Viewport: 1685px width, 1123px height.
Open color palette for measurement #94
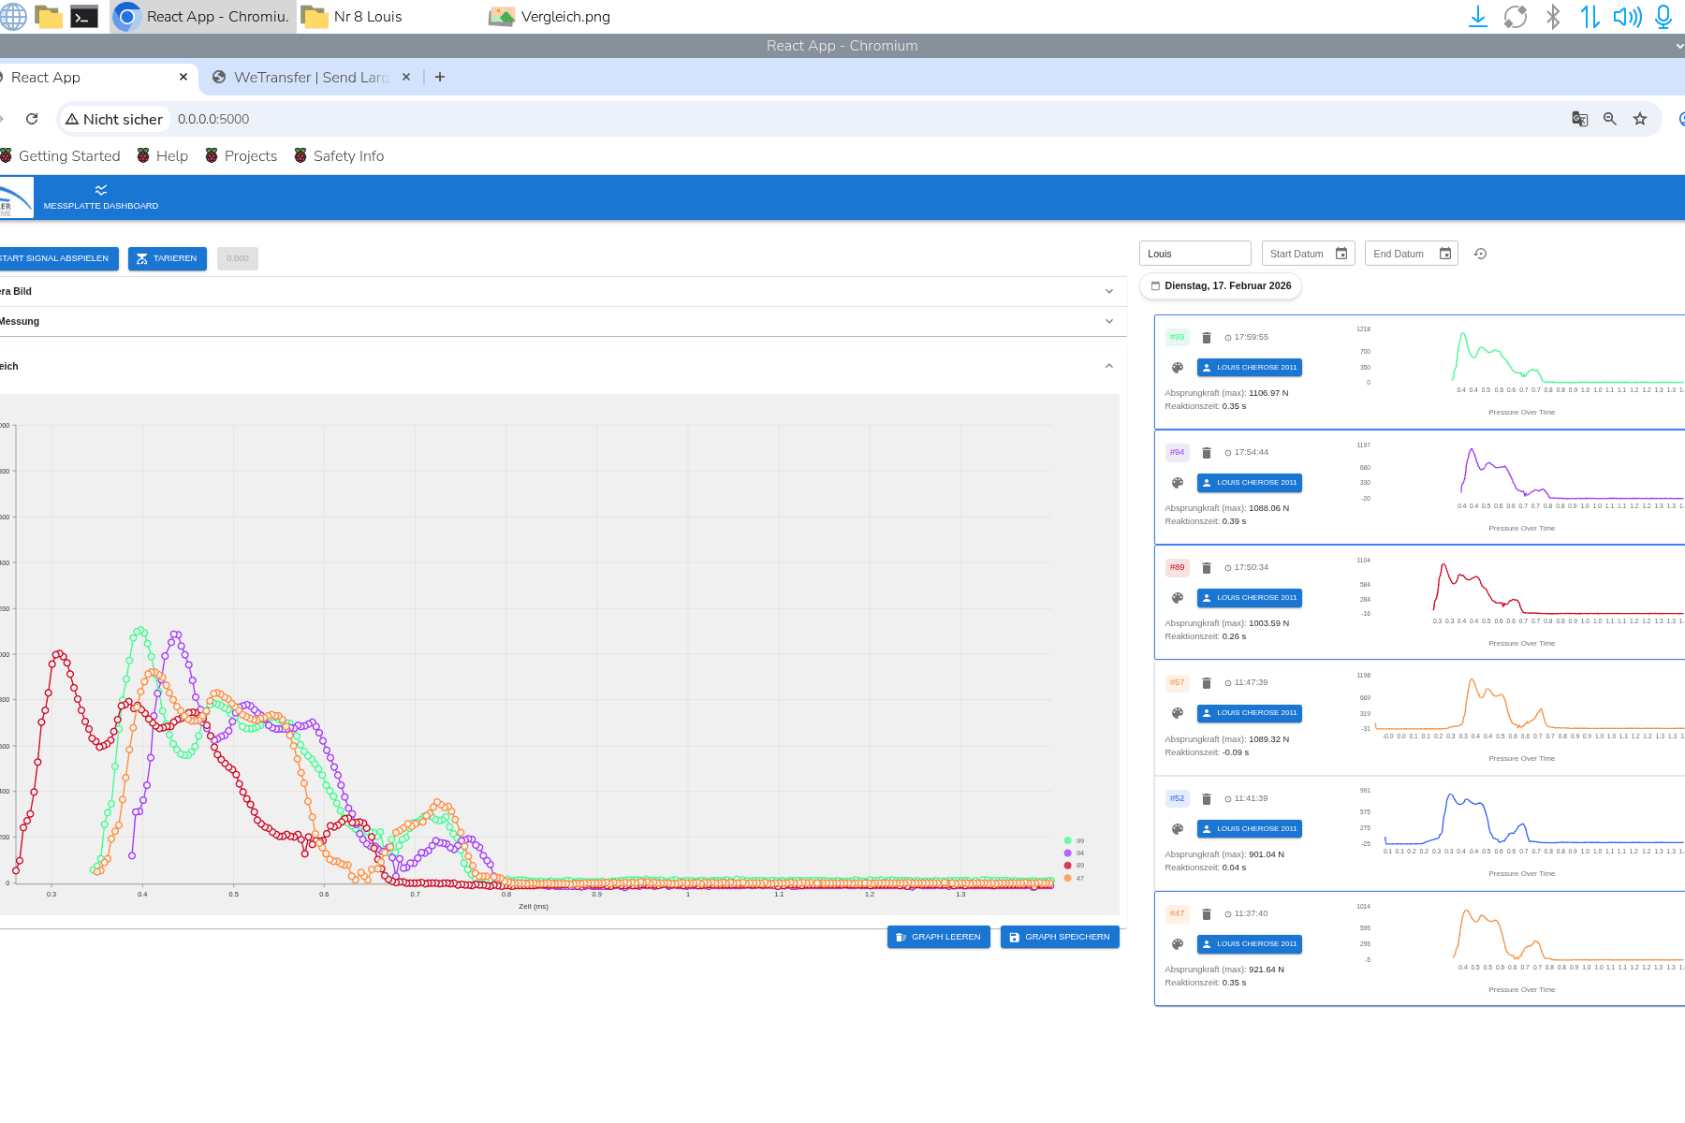click(x=1178, y=483)
